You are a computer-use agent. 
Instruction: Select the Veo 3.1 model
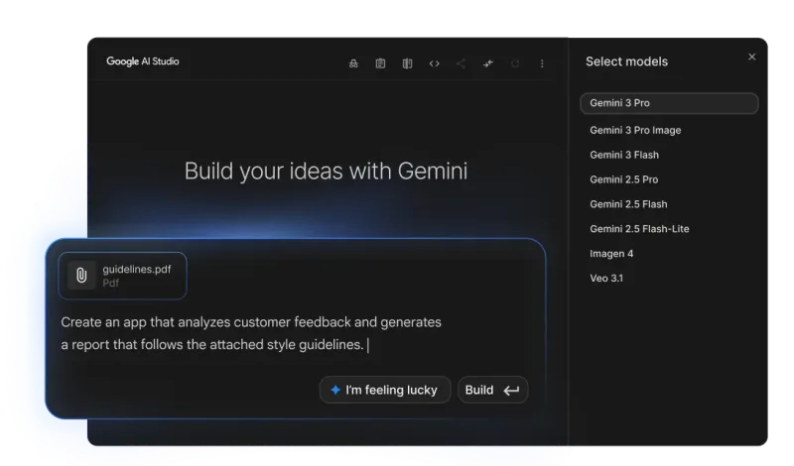click(606, 279)
